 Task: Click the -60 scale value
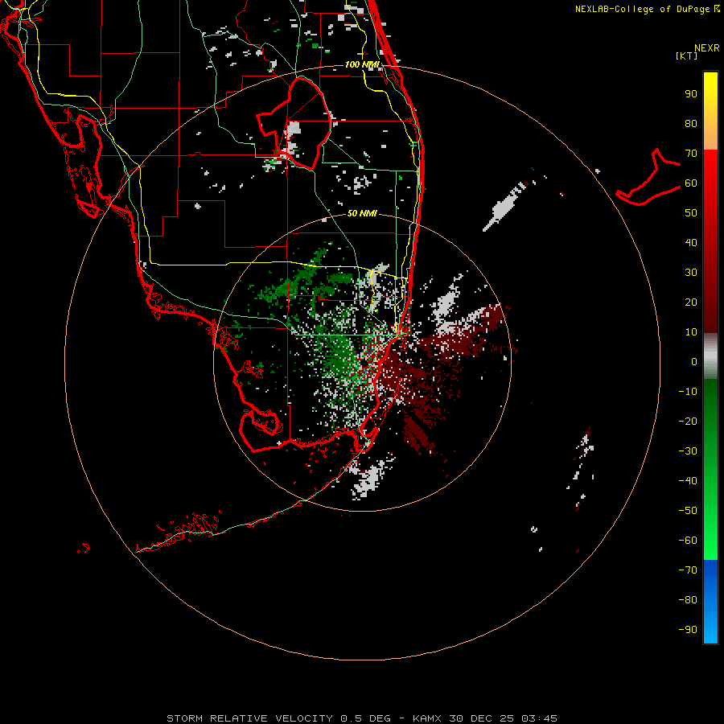[688, 541]
